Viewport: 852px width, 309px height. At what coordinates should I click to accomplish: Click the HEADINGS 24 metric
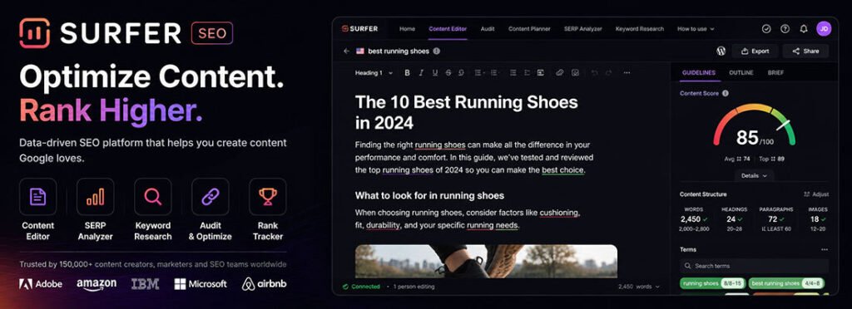pos(734,219)
